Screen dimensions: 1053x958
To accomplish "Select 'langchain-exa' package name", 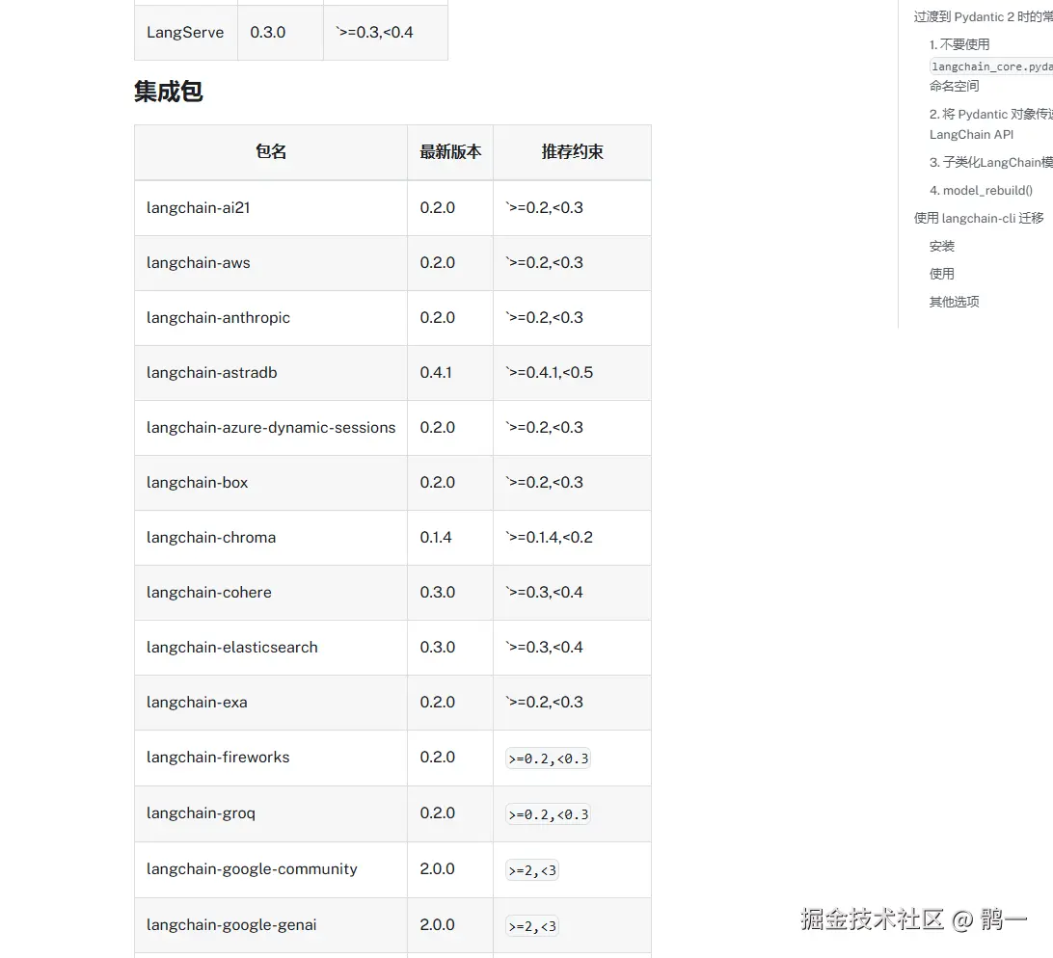I will pos(197,703).
